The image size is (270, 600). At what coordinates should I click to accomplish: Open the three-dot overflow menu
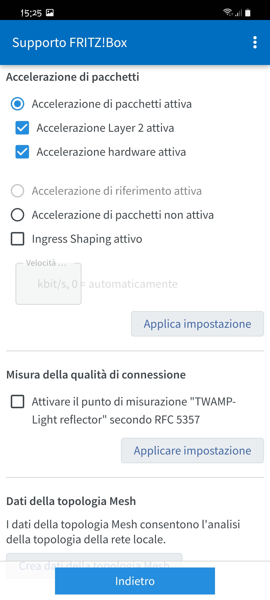255,42
